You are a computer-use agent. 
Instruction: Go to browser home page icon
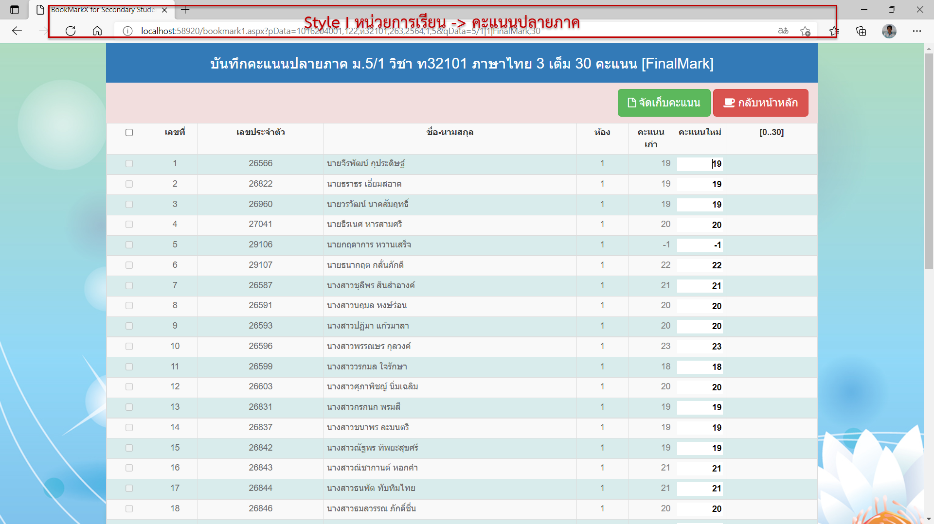point(97,31)
